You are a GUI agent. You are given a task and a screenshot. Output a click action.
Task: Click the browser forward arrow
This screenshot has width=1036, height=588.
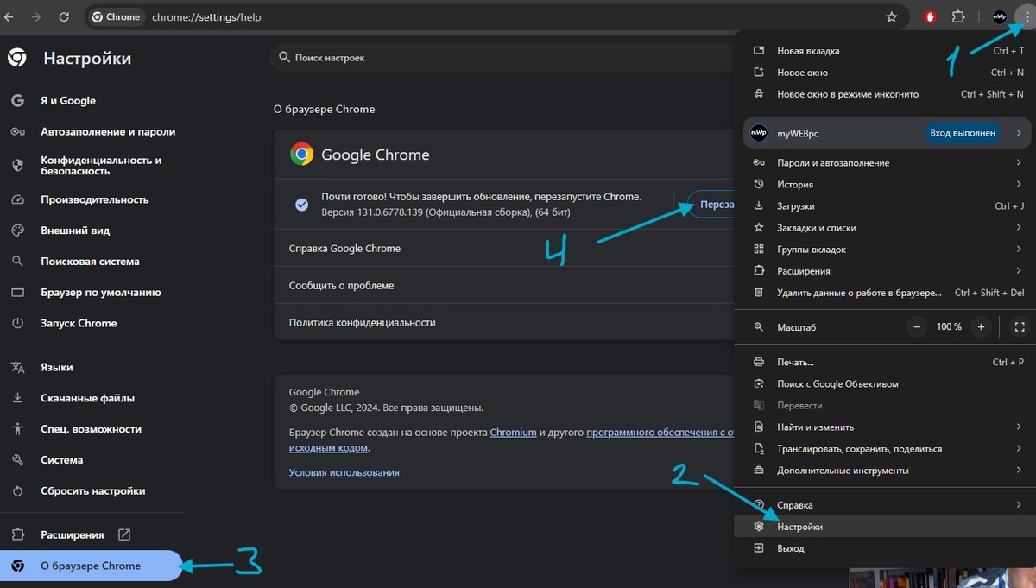click(36, 16)
